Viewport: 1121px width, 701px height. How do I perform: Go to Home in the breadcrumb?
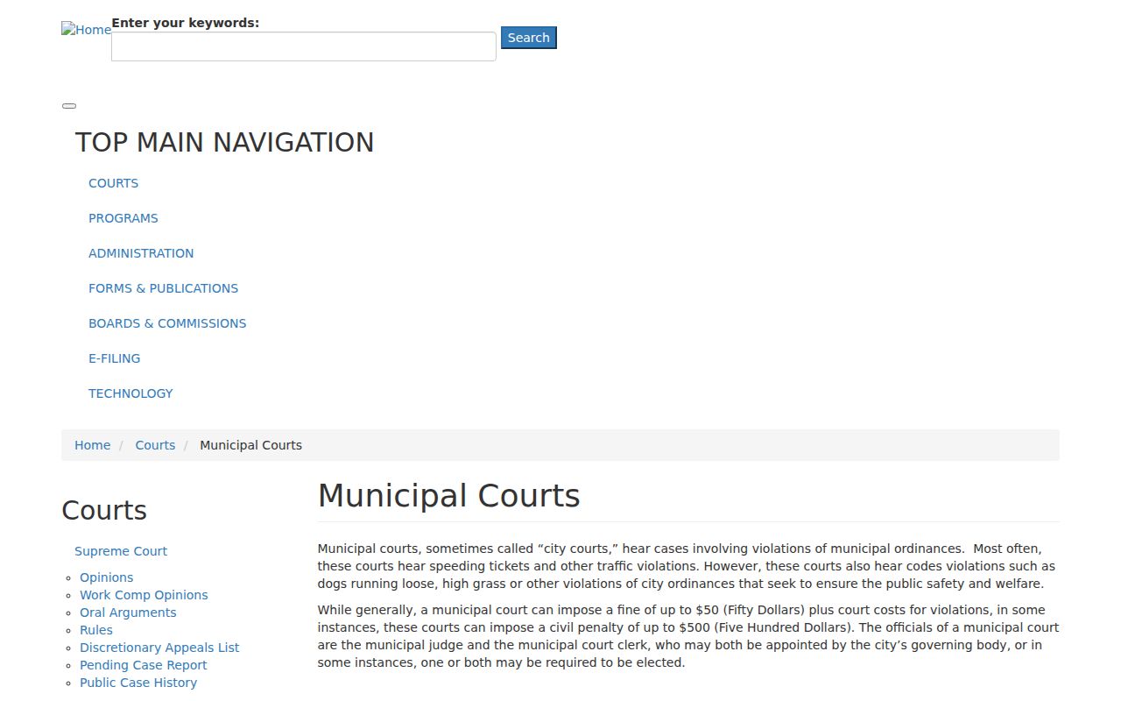tap(92, 445)
